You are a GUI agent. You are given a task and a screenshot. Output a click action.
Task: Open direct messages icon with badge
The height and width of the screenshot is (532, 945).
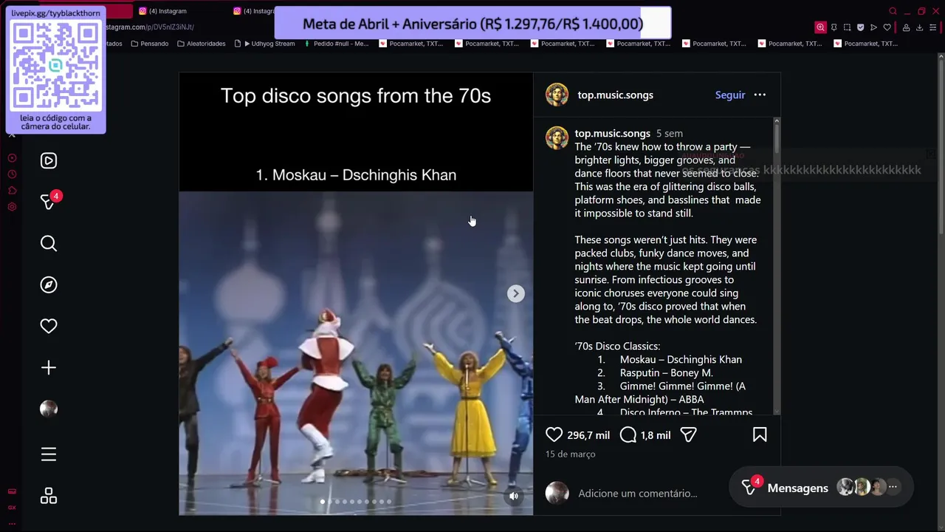click(x=49, y=201)
